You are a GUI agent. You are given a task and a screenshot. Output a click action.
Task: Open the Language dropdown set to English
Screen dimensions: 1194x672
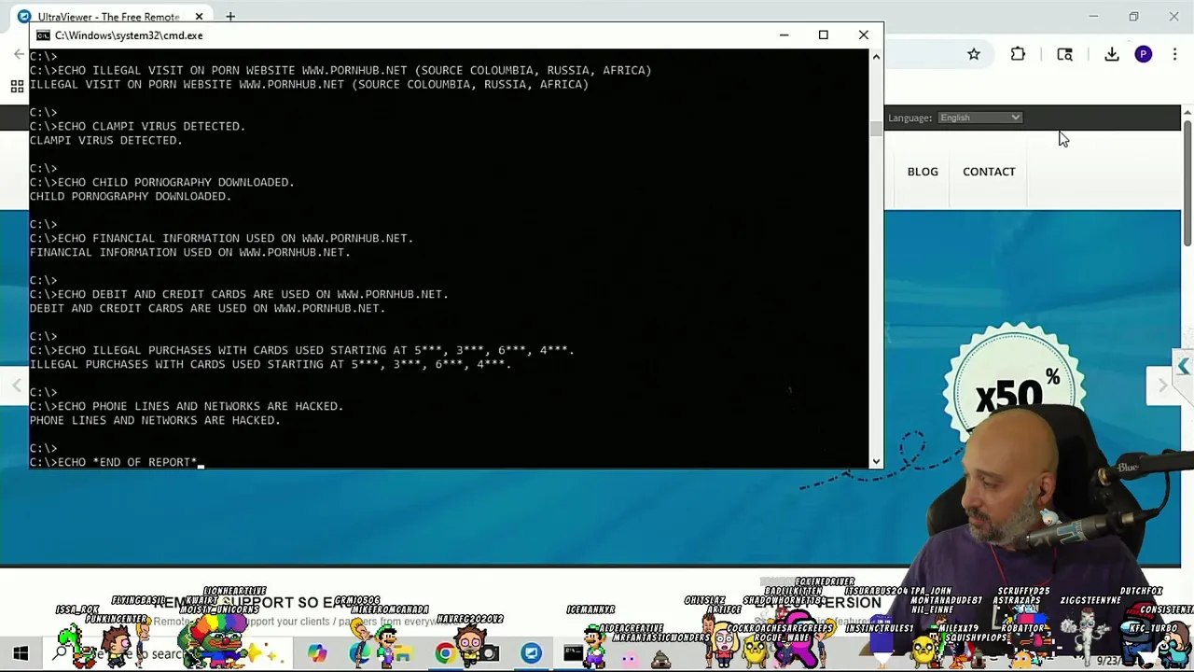click(x=980, y=118)
